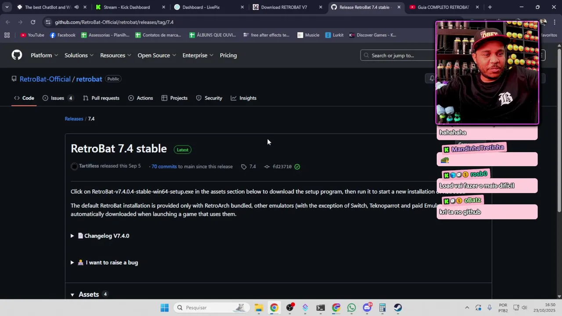This screenshot has height=316, width=562.
Task: Select the Insights tab
Action: pyautogui.click(x=244, y=98)
